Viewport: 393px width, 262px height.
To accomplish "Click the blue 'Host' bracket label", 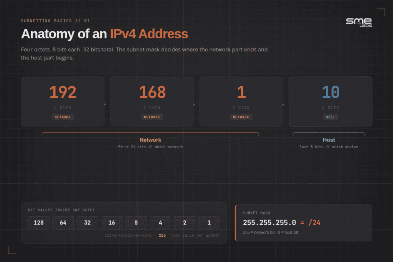I will click(329, 140).
